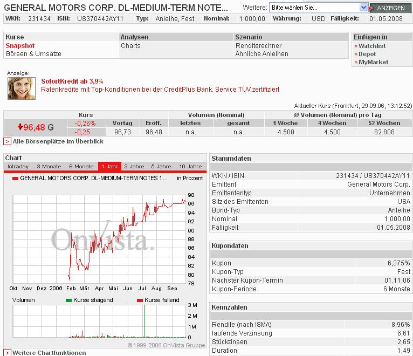Viewport: 413px width, 356px height.
Task: Click the arrow icon beside Weitere Chartfunktionen
Action: coord(8,353)
